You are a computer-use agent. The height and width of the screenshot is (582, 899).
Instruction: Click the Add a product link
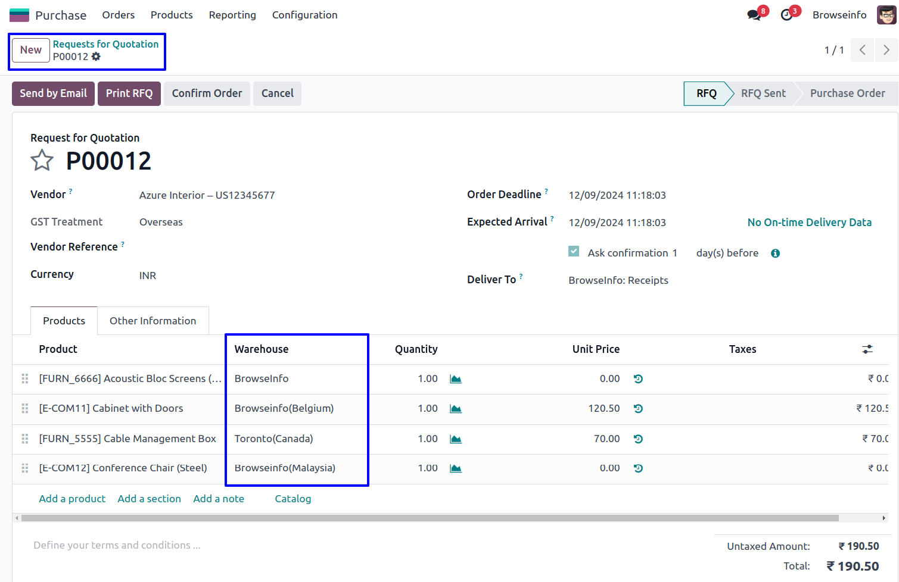72,499
